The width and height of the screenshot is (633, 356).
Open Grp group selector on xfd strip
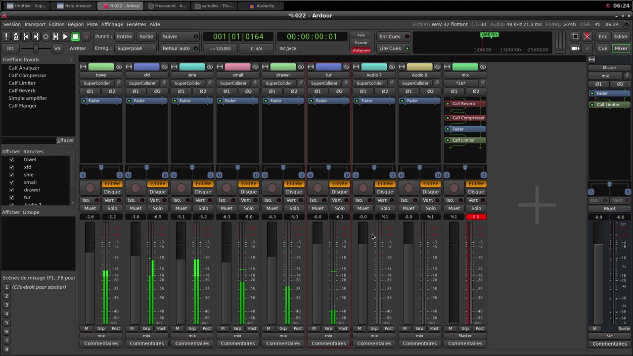point(146,328)
